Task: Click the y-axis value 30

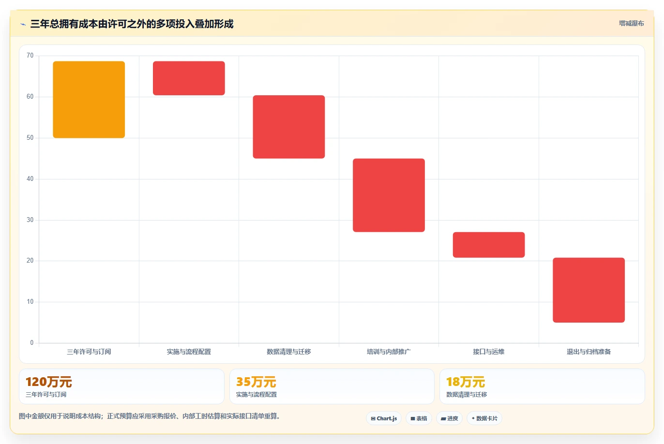Action: pyautogui.click(x=30, y=220)
